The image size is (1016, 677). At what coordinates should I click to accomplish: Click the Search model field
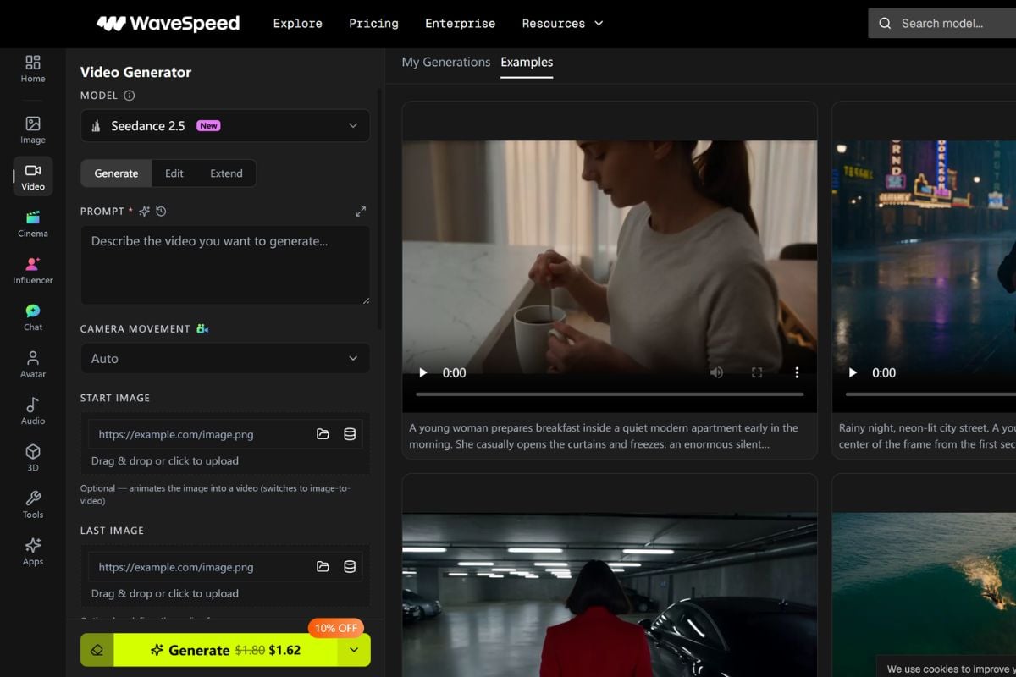pyautogui.click(x=942, y=24)
